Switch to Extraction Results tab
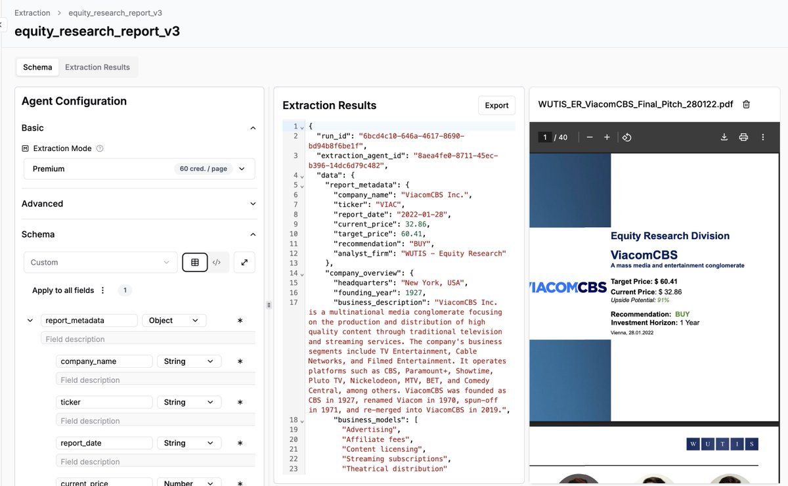The image size is (788, 486). pyautogui.click(x=97, y=67)
